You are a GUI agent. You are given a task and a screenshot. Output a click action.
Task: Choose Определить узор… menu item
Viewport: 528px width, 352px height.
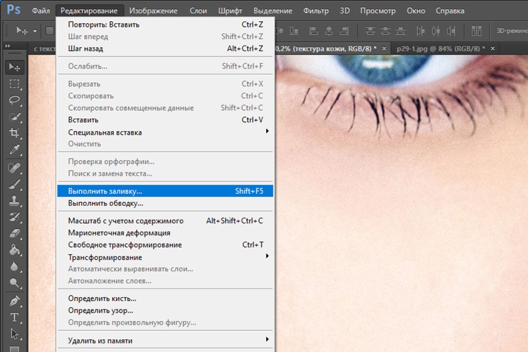coord(165,311)
